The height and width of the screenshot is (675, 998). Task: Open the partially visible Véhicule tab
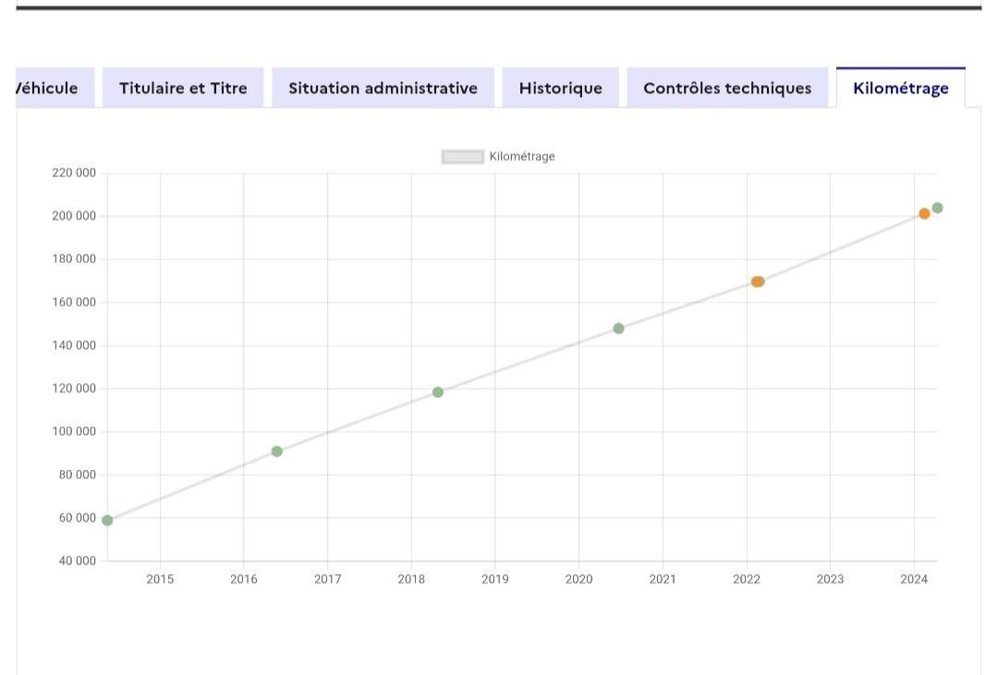coord(55,88)
